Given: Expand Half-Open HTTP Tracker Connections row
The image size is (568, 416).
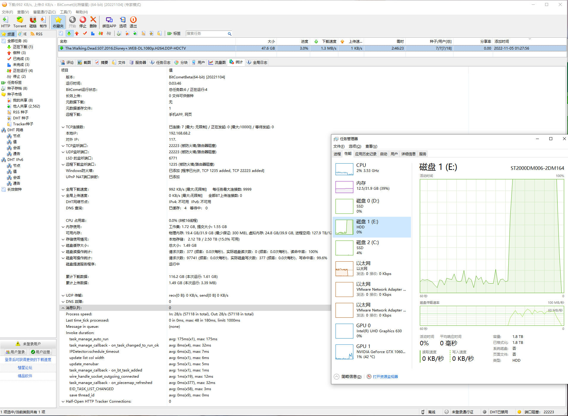Looking at the screenshot, I should point(63,401).
